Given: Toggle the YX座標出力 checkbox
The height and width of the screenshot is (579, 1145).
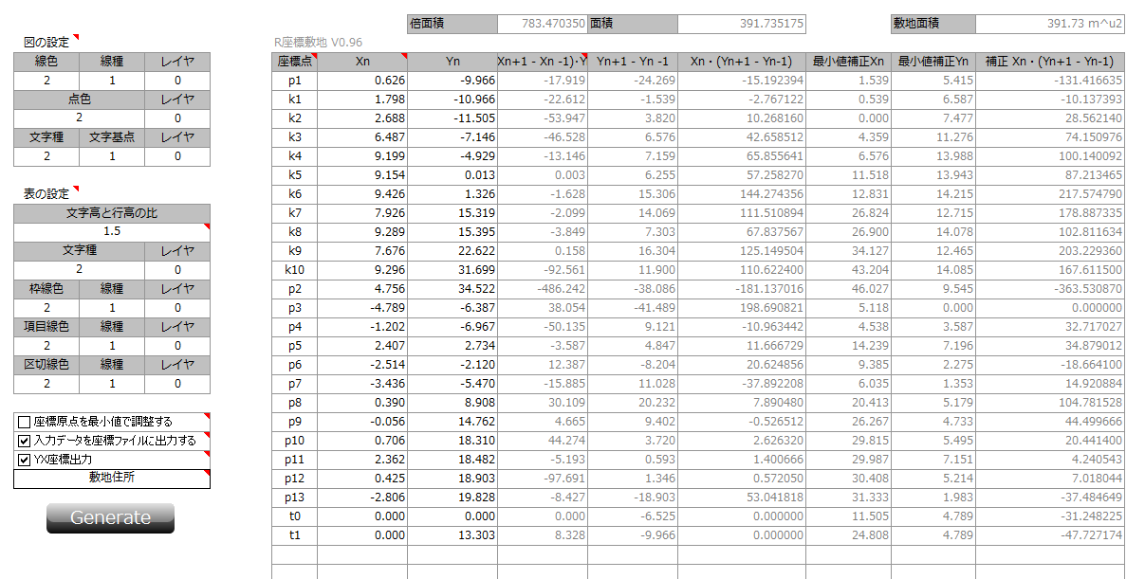Looking at the screenshot, I should tap(25, 460).
